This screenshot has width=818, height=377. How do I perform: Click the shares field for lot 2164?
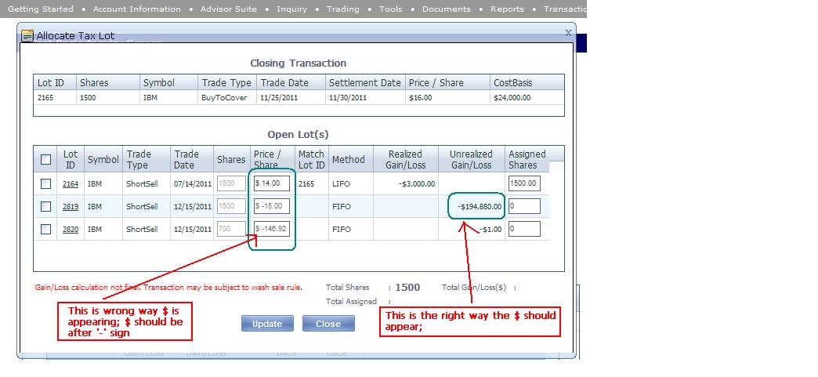point(231,183)
